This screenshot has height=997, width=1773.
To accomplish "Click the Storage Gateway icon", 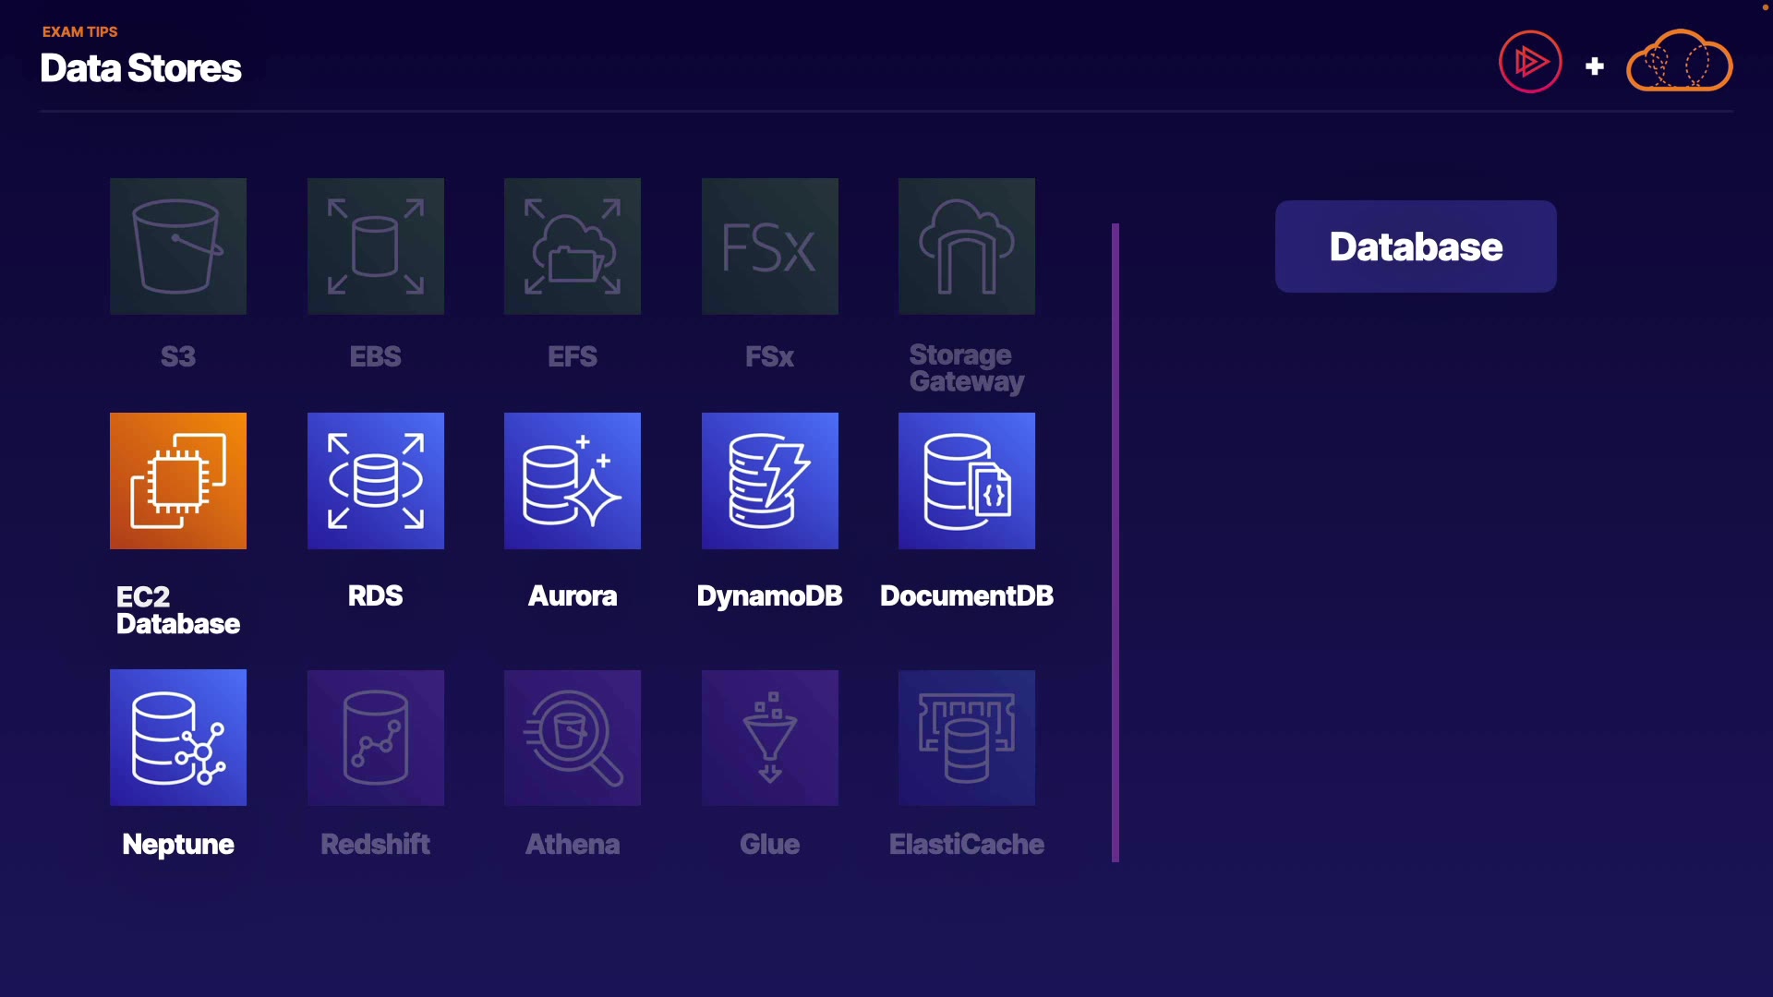I will pos(967,246).
